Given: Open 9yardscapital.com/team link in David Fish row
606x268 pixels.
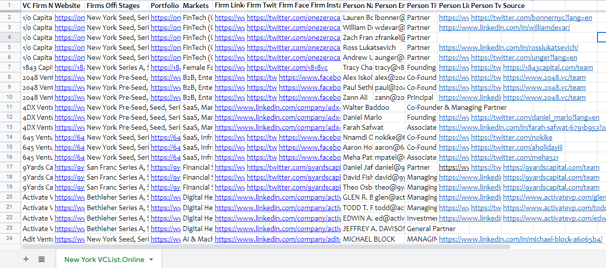Looking at the screenshot, I should pyautogui.click(x=551, y=177).
